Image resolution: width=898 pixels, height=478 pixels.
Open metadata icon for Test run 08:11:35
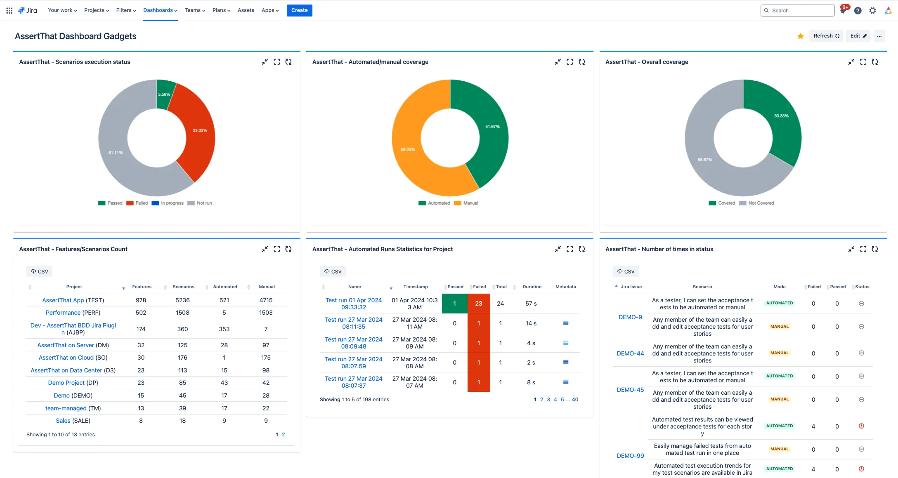click(566, 323)
